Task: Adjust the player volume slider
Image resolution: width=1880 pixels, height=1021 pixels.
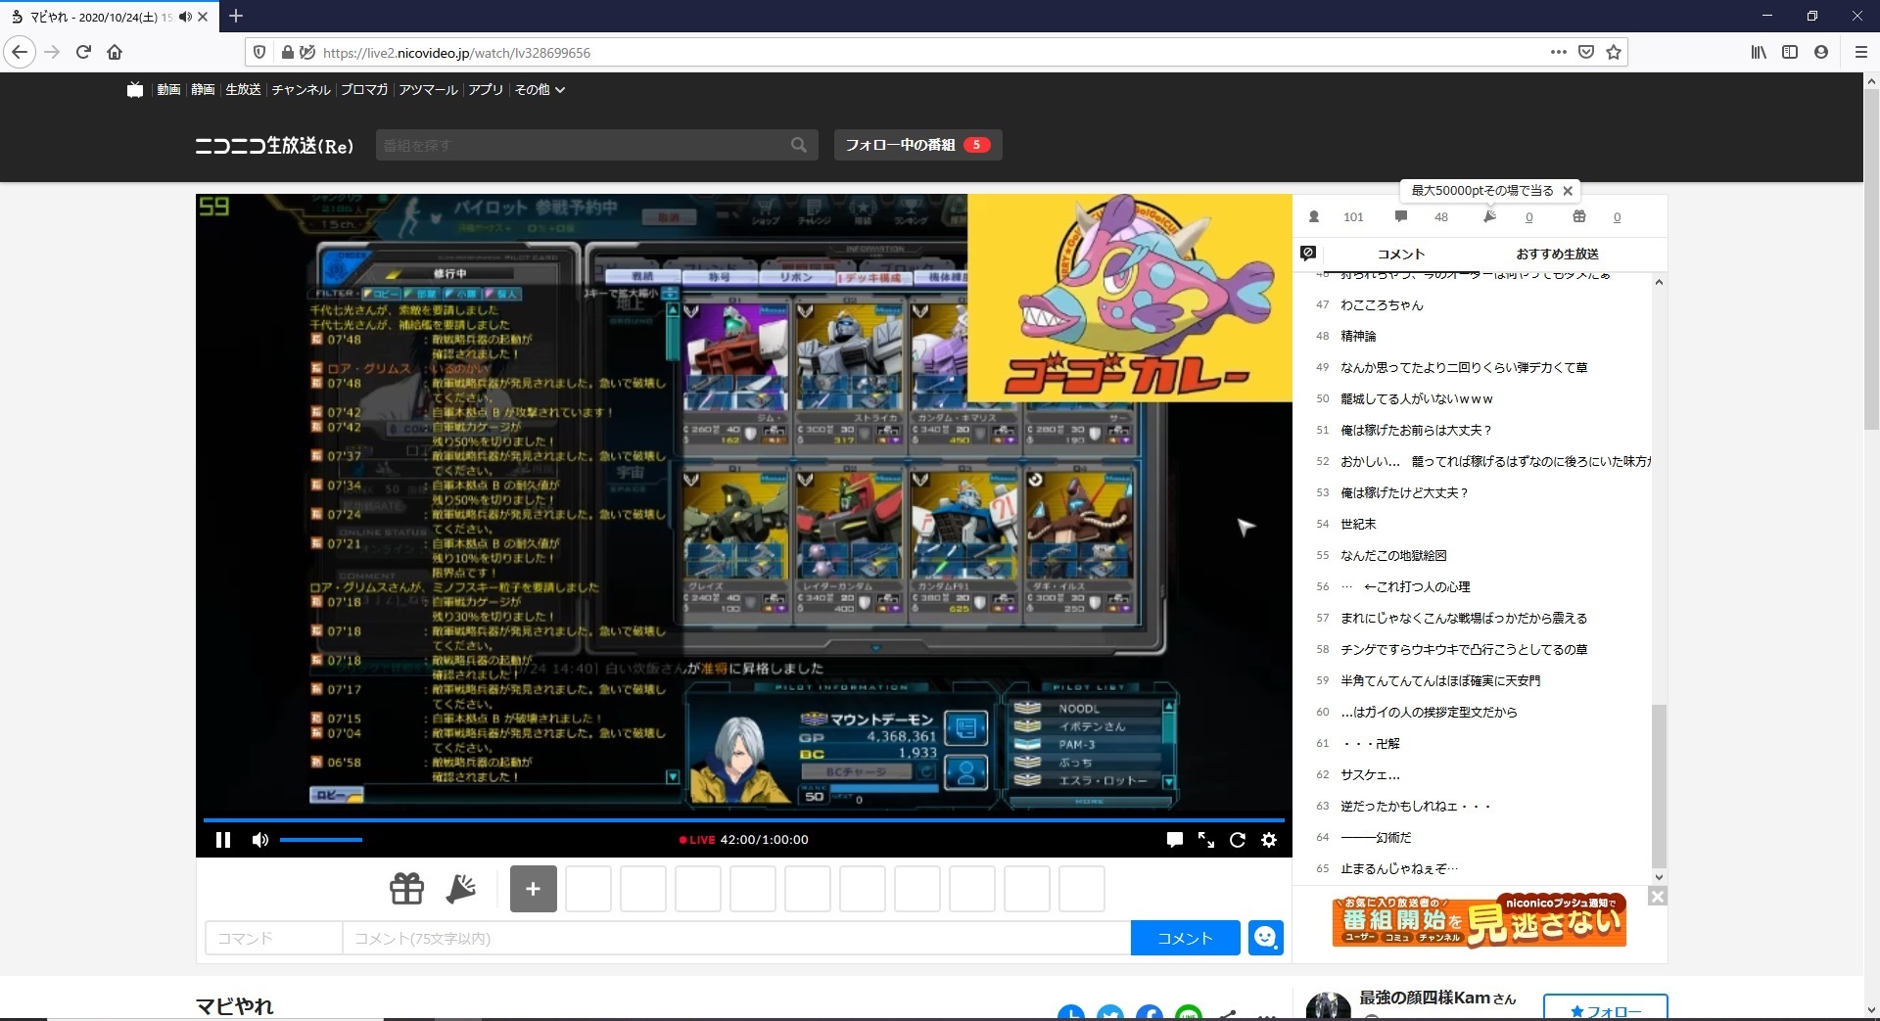Action: click(x=321, y=840)
